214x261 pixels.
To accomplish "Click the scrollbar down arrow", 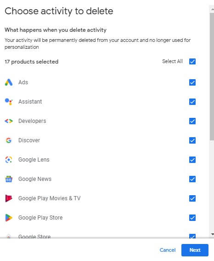I will click(212, 234).
